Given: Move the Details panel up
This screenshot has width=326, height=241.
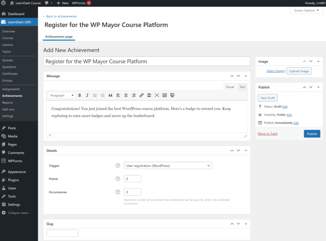Looking at the screenshot, I should point(232,151).
